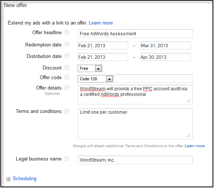Screen dimensions: 214x188
Task: Click the help icon beside Distribution date
Action: coord(67,56)
